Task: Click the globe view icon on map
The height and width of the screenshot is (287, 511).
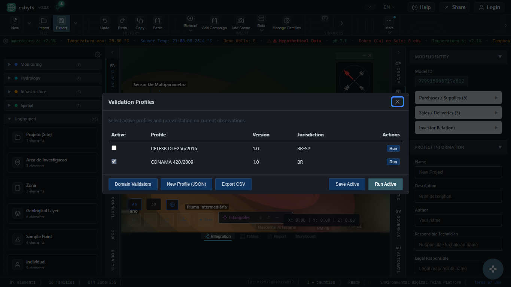Action: pos(172,204)
